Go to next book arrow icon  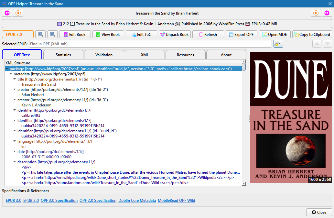[316, 13]
